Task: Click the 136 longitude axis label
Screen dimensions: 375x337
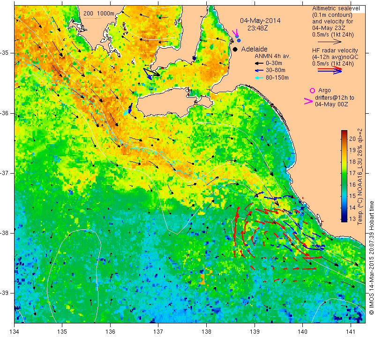Action: (111, 332)
